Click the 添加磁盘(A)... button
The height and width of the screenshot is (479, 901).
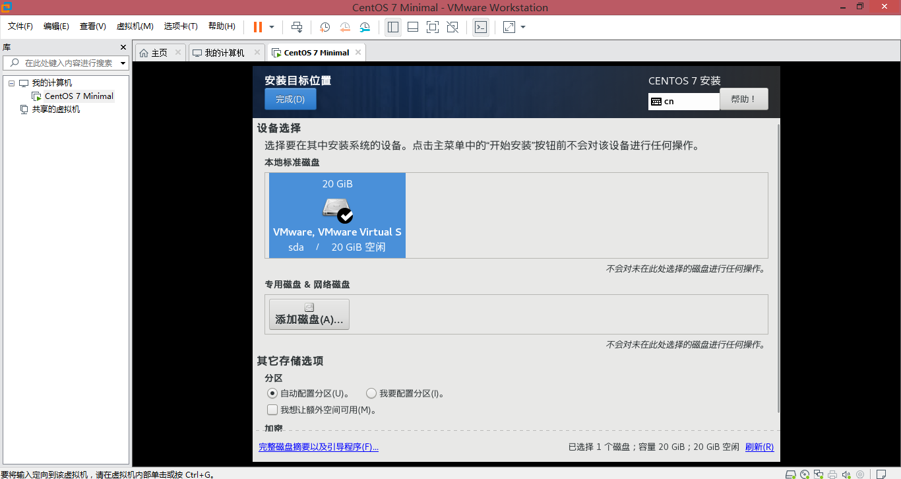309,314
